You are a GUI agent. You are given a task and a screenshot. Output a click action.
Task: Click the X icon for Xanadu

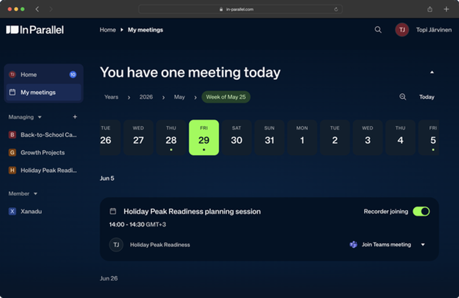pyautogui.click(x=12, y=211)
